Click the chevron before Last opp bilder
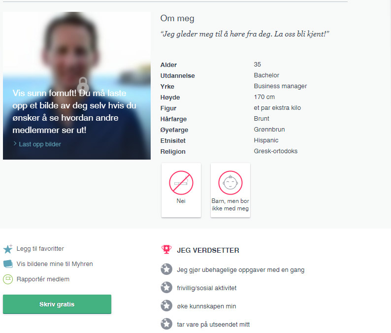 [15, 144]
